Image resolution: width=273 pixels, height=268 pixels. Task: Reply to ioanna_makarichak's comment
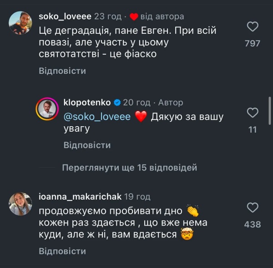tap(62, 251)
